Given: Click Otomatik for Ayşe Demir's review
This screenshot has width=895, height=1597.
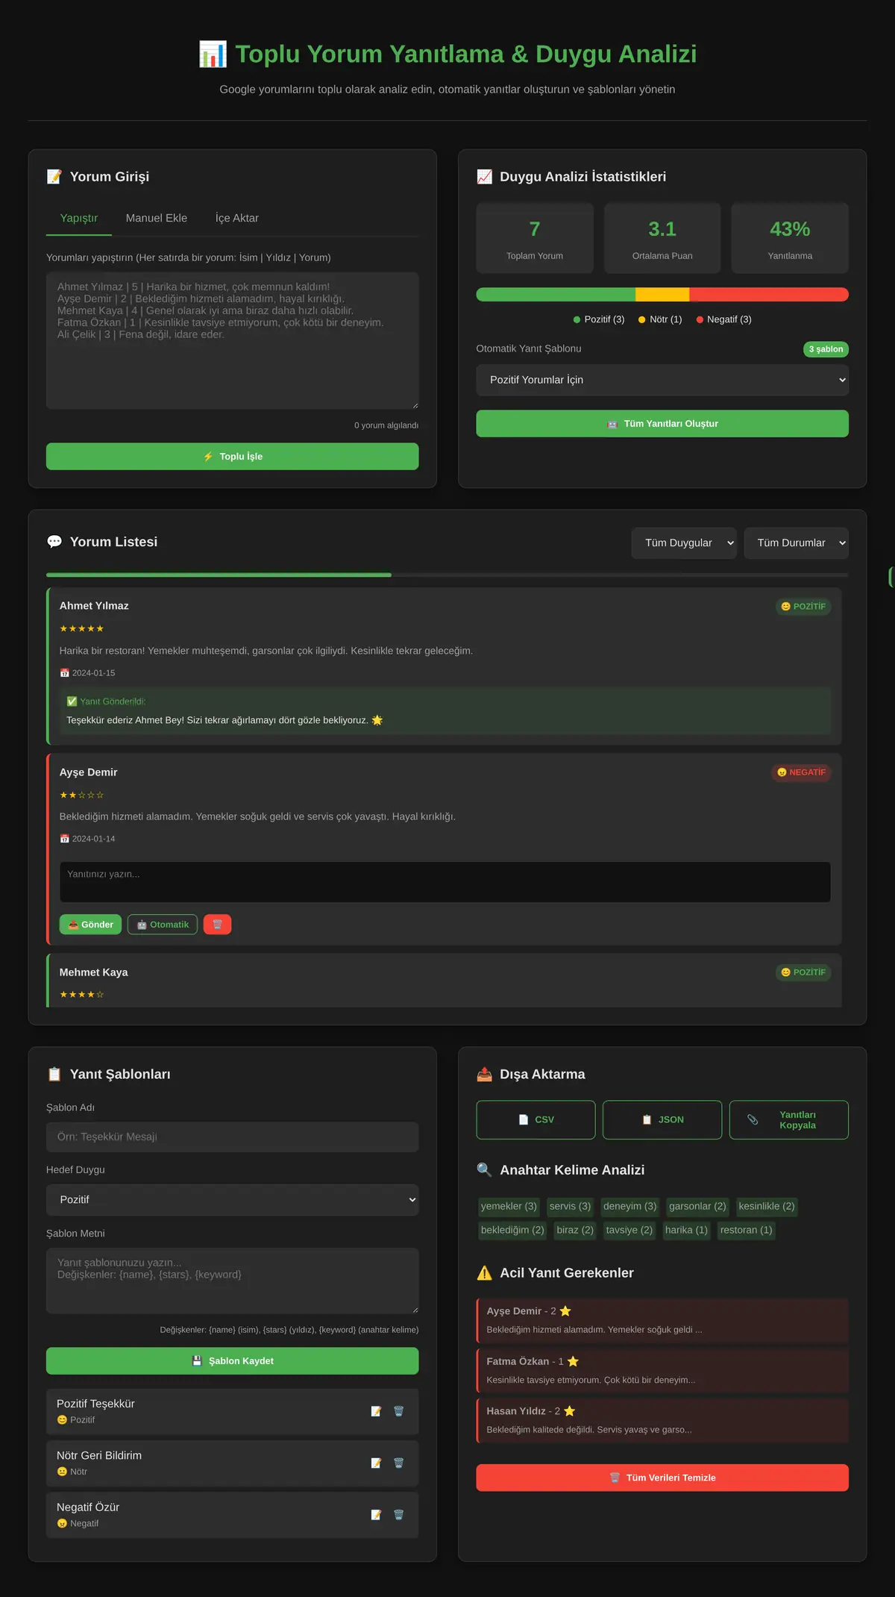Looking at the screenshot, I should pyautogui.click(x=163, y=925).
